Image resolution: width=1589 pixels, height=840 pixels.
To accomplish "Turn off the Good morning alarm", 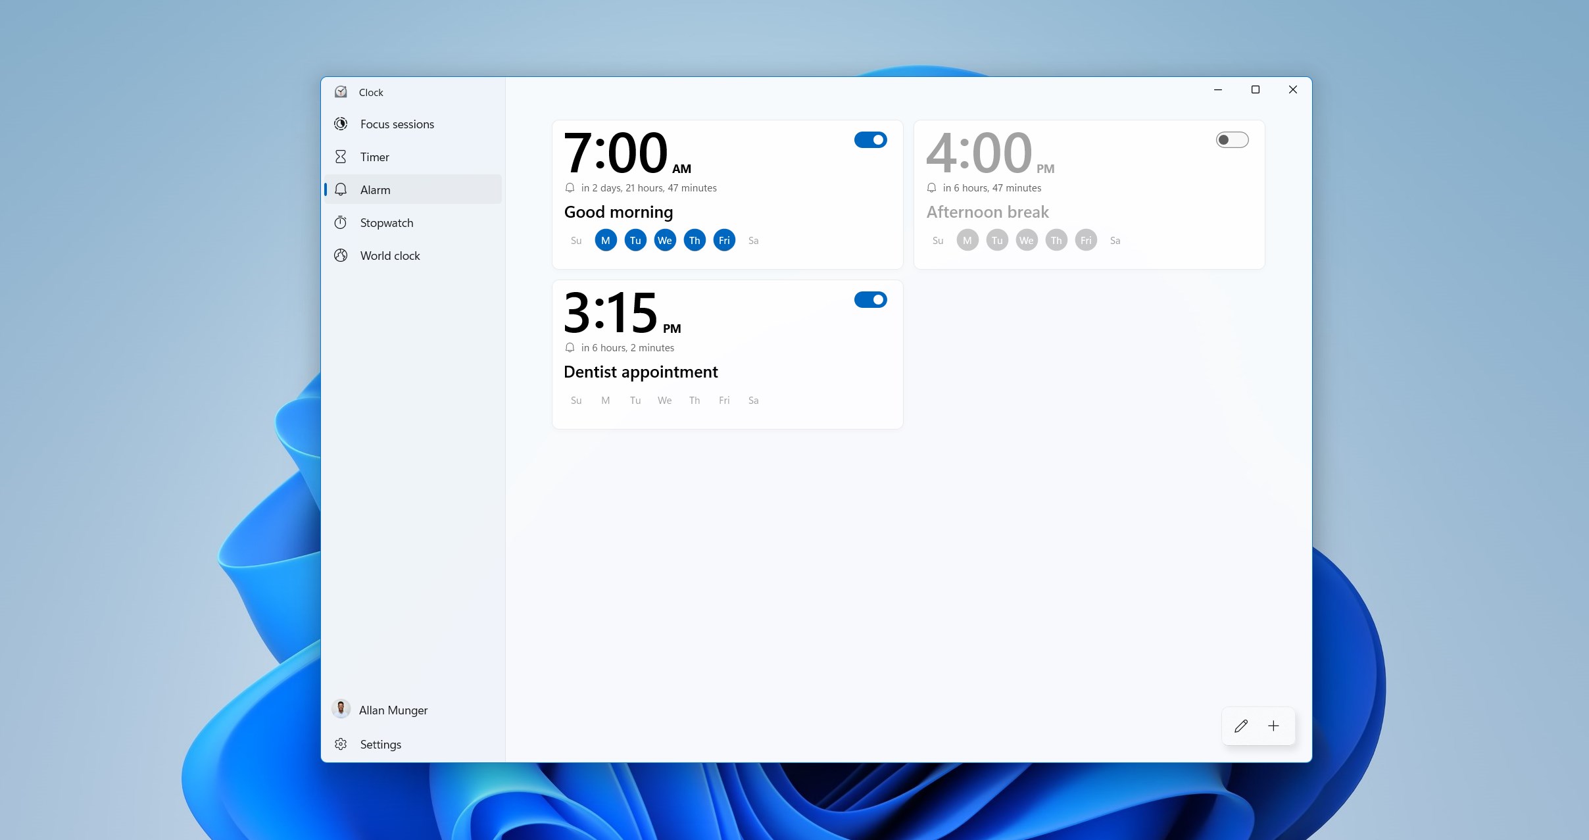I will click(x=871, y=140).
